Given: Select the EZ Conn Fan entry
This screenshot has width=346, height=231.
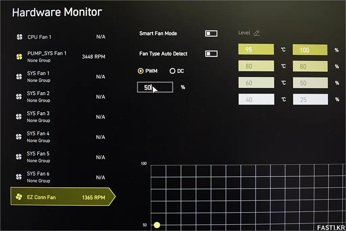Looking at the screenshot, I should pos(63,197).
